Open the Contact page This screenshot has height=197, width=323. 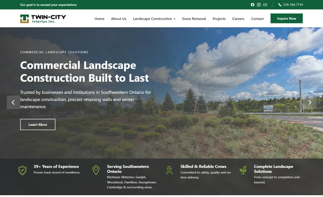[257, 19]
